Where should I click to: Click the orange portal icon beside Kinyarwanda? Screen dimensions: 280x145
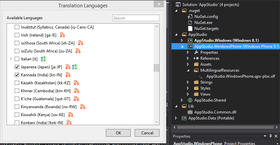83,107
